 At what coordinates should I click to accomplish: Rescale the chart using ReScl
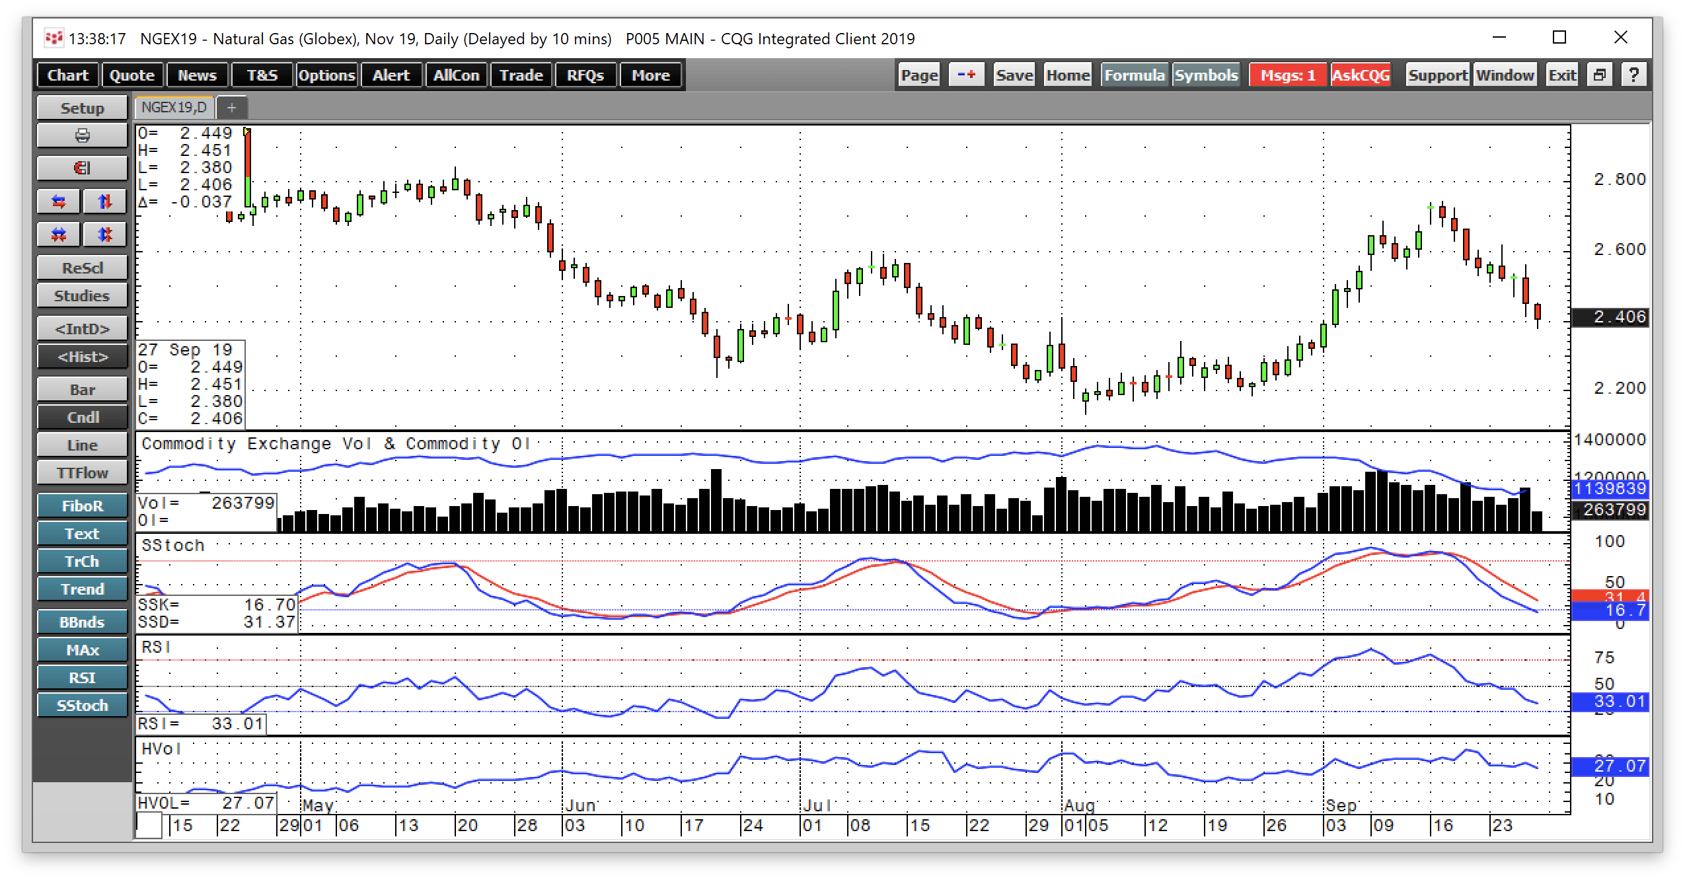point(81,267)
